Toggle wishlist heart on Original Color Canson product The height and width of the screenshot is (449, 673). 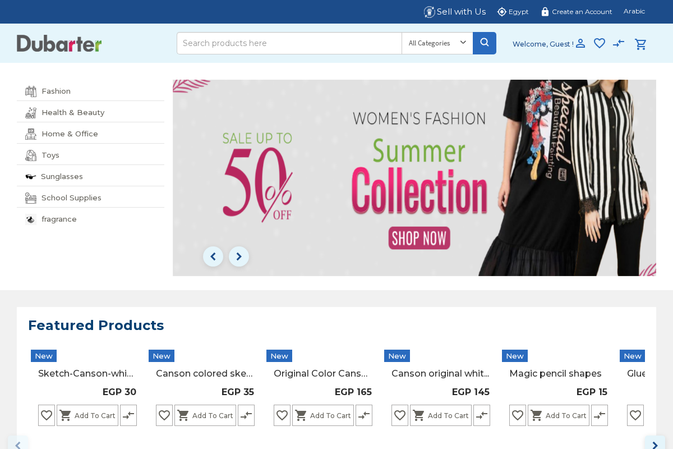coord(282,415)
